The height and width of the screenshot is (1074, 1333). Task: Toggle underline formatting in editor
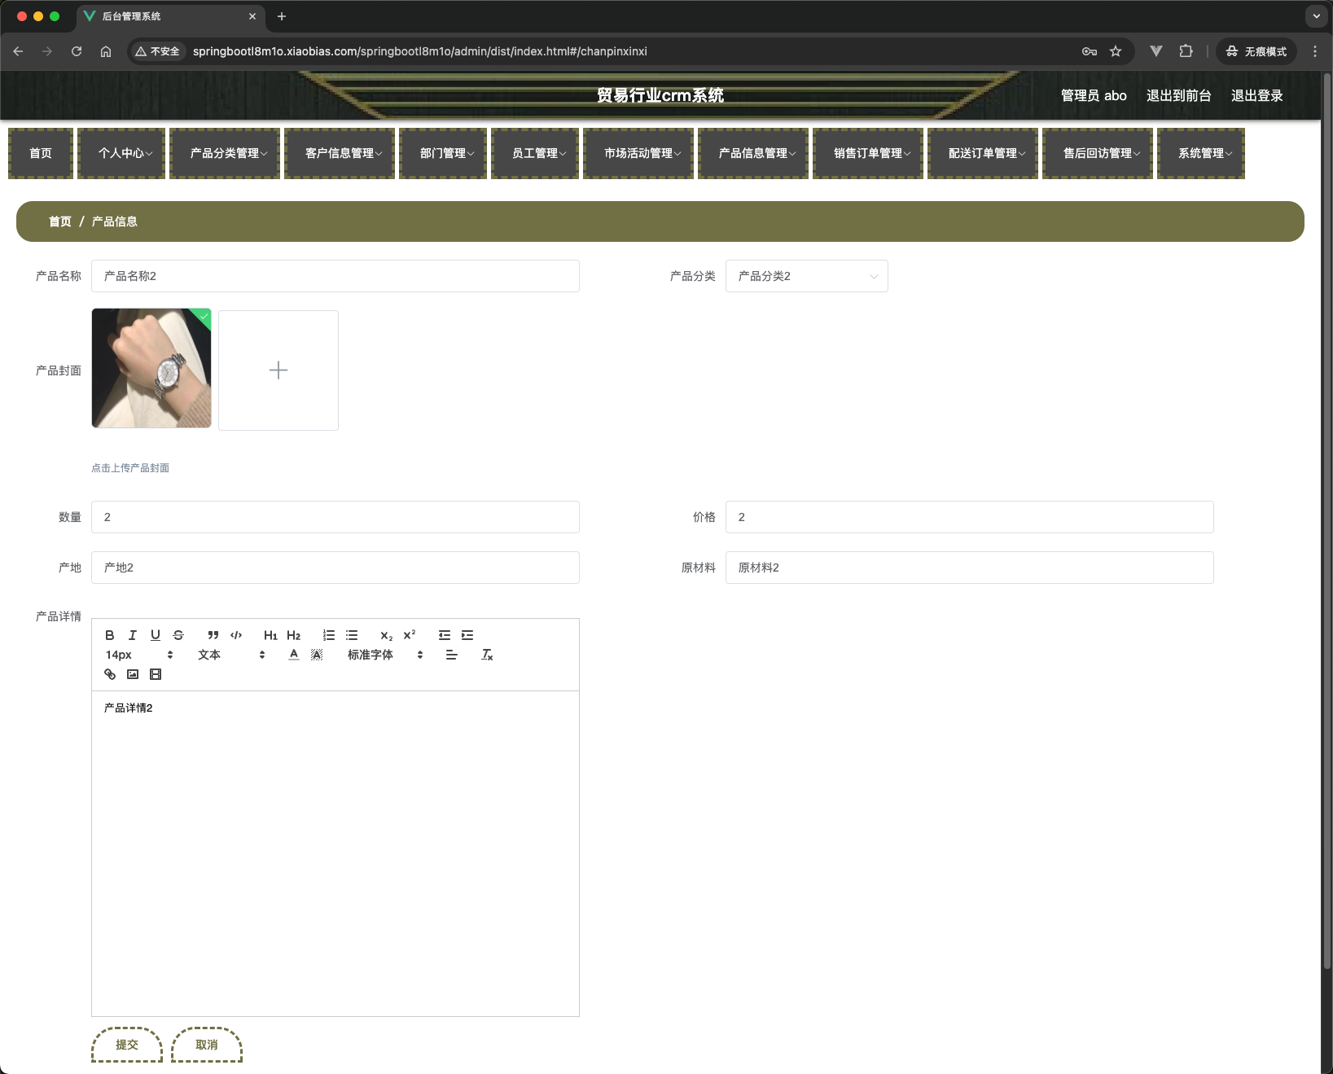[156, 635]
